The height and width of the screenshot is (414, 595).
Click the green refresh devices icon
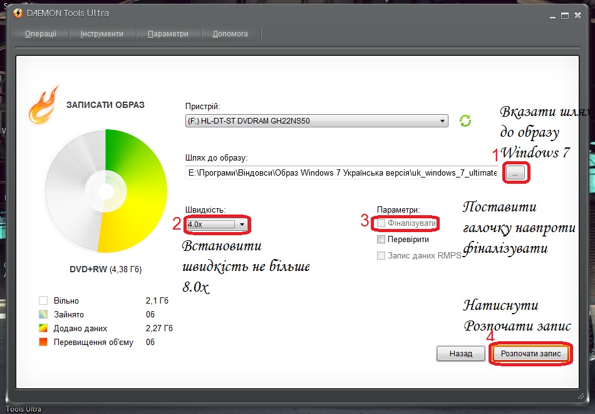tap(465, 121)
